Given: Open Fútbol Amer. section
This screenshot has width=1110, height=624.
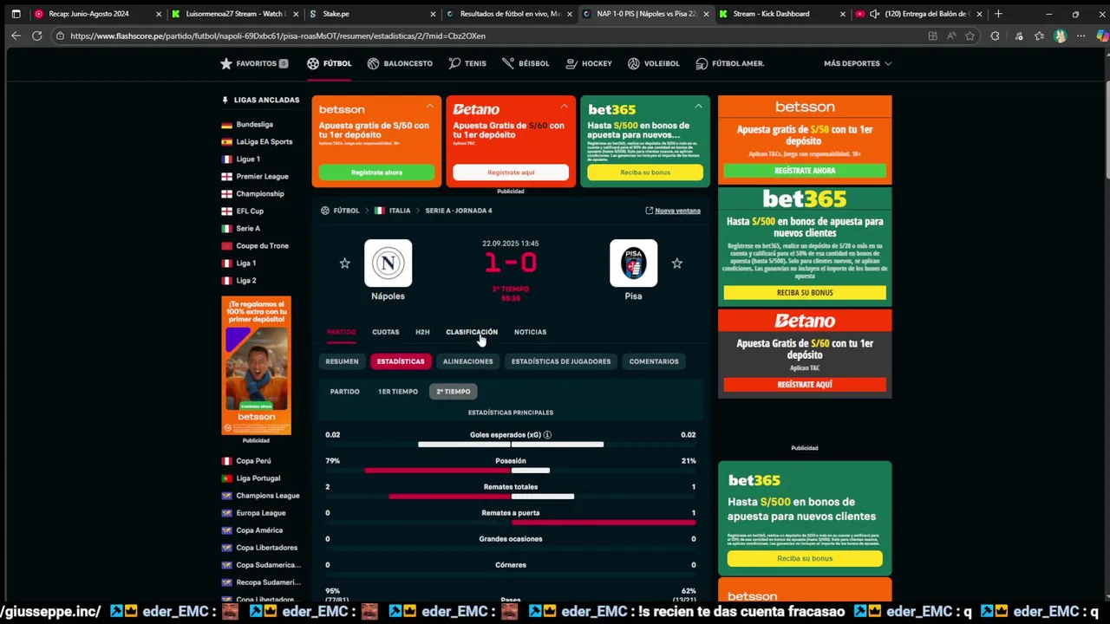Looking at the screenshot, I should 729,63.
